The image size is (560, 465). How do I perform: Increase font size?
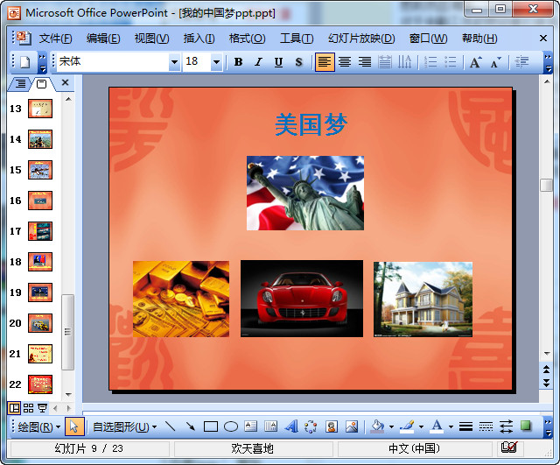pyautogui.click(x=475, y=62)
